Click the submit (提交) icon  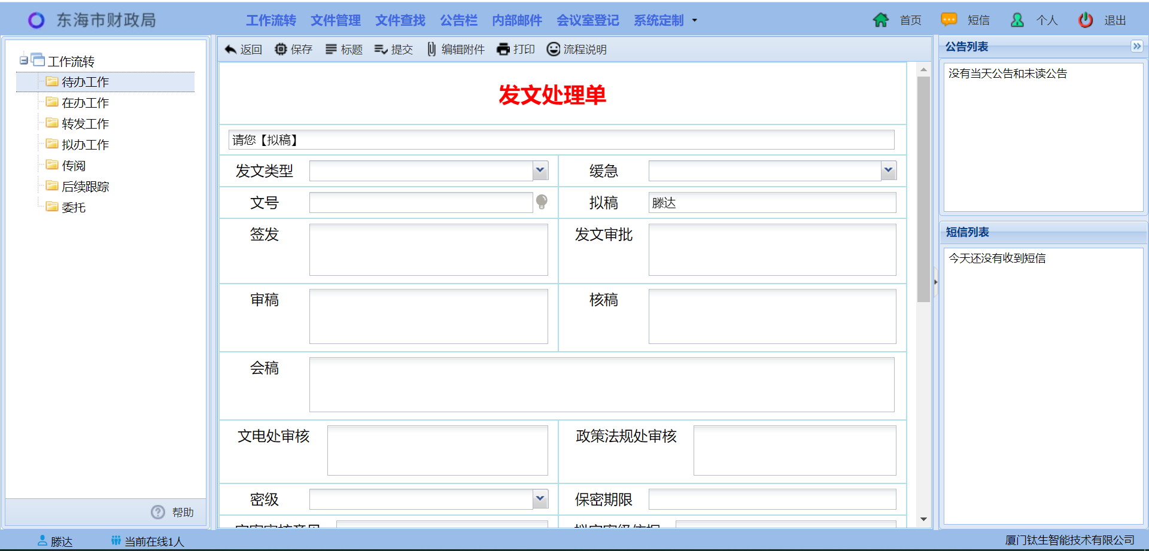coord(381,49)
